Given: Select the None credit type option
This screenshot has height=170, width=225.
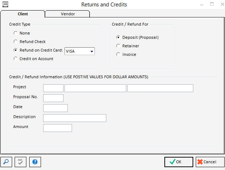Looking at the screenshot, I should point(15,33).
